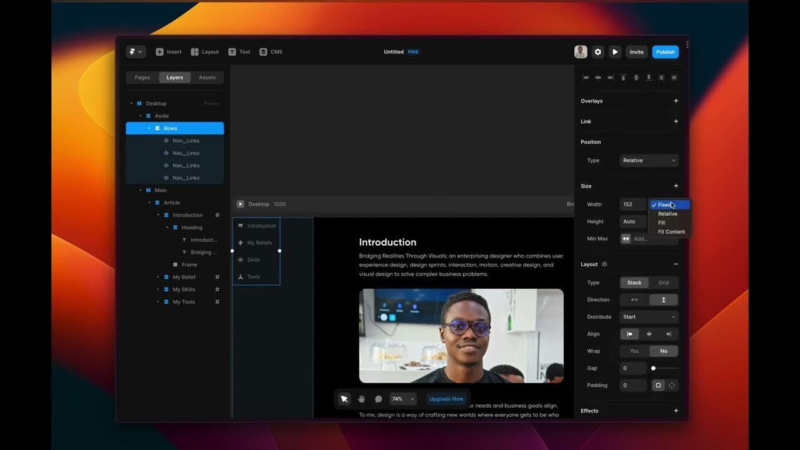Click the Layout tool icon in top toolbar
This screenshot has width=800, height=450.
pyautogui.click(x=194, y=52)
